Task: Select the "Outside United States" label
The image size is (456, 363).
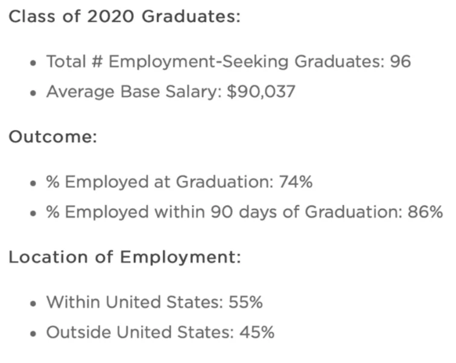Action: click(x=138, y=332)
